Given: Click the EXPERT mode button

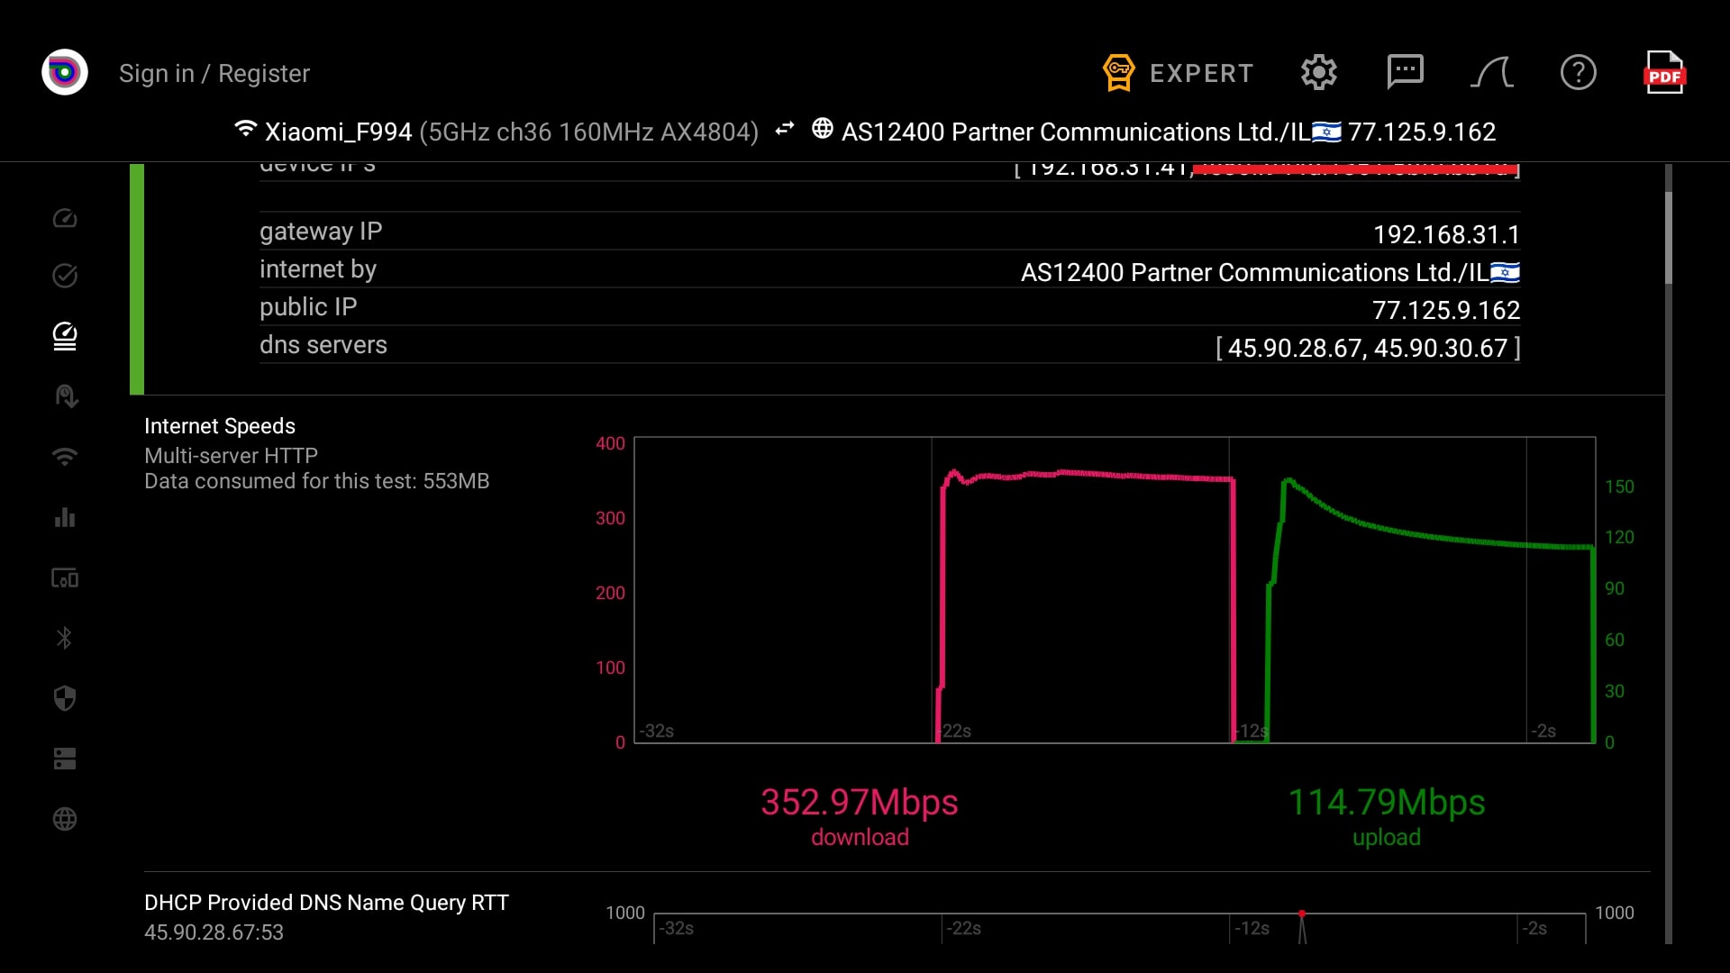Looking at the screenshot, I should click(1179, 73).
